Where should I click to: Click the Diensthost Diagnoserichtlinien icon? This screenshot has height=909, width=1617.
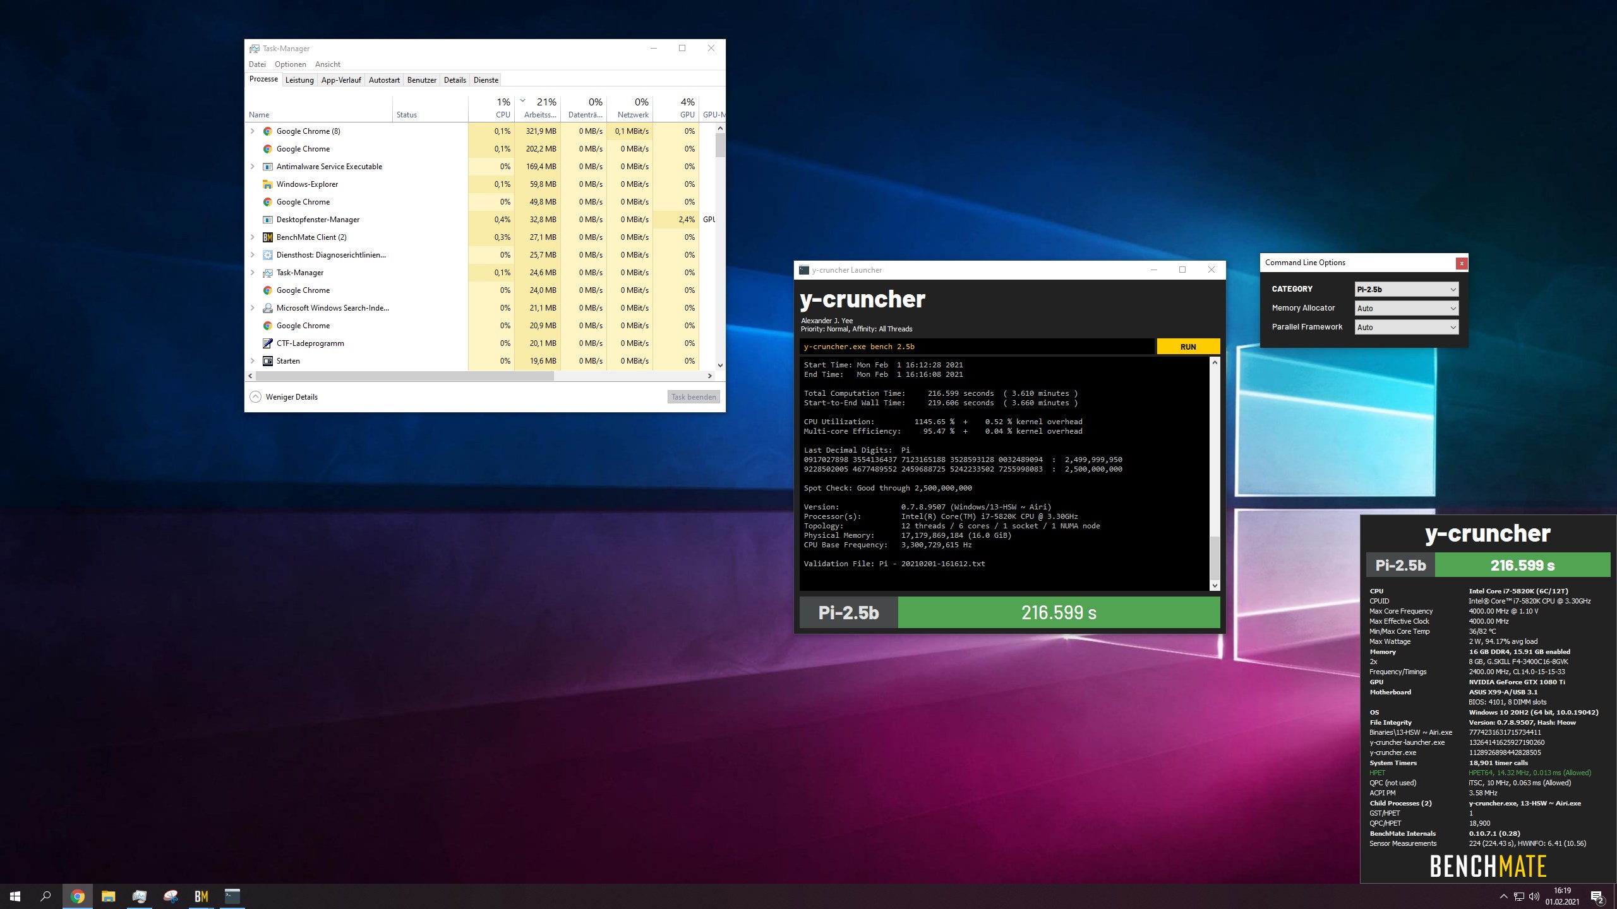[268, 255]
